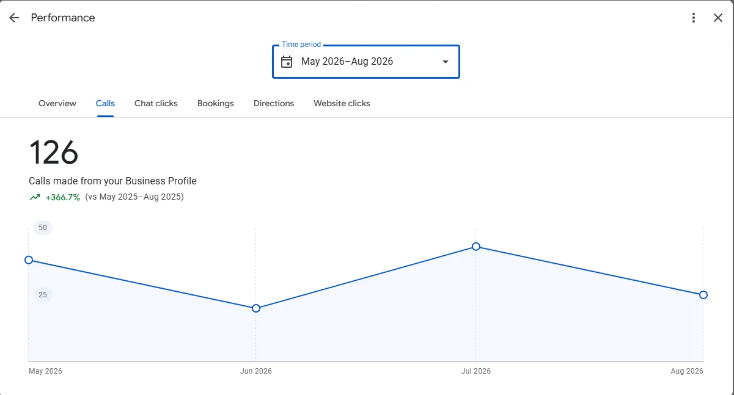Click the 50 axis label
Image resolution: width=734 pixels, height=395 pixels.
click(x=43, y=228)
